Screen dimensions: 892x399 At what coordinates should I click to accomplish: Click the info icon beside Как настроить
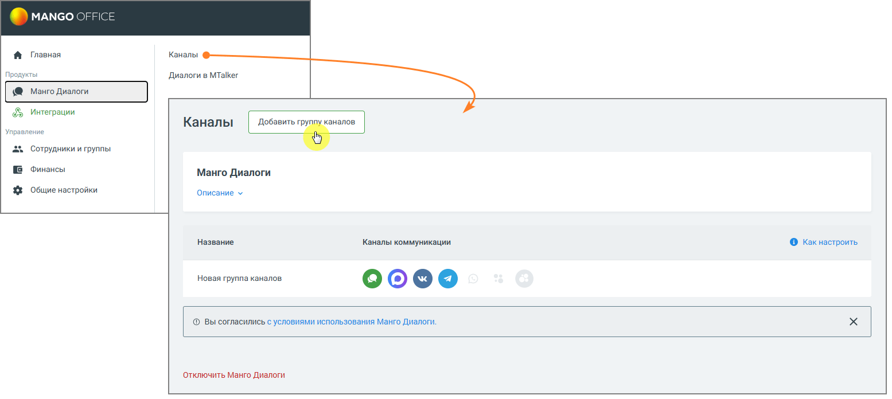click(x=794, y=242)
